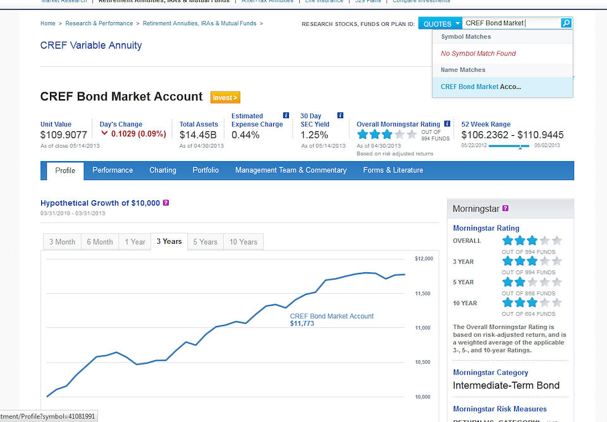This screenshot has height=422, width=607.
Task: Click the Unit Value label
Action: [x=56, y=124]
